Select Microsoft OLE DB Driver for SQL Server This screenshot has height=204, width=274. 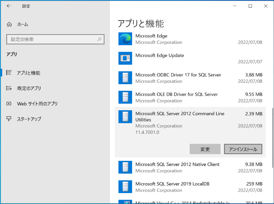(x=190, y=97)
